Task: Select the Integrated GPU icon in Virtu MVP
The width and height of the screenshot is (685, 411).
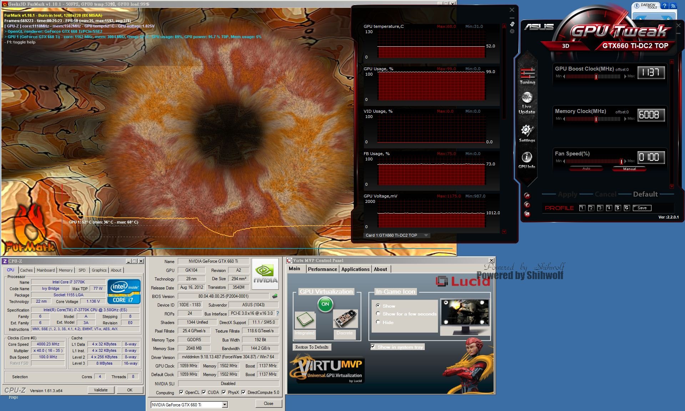Action: pos(305,320)
